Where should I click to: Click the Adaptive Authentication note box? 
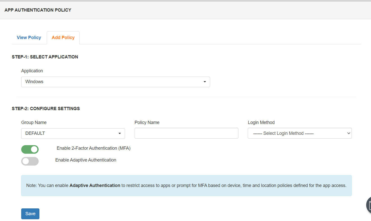tap(186, 186)
